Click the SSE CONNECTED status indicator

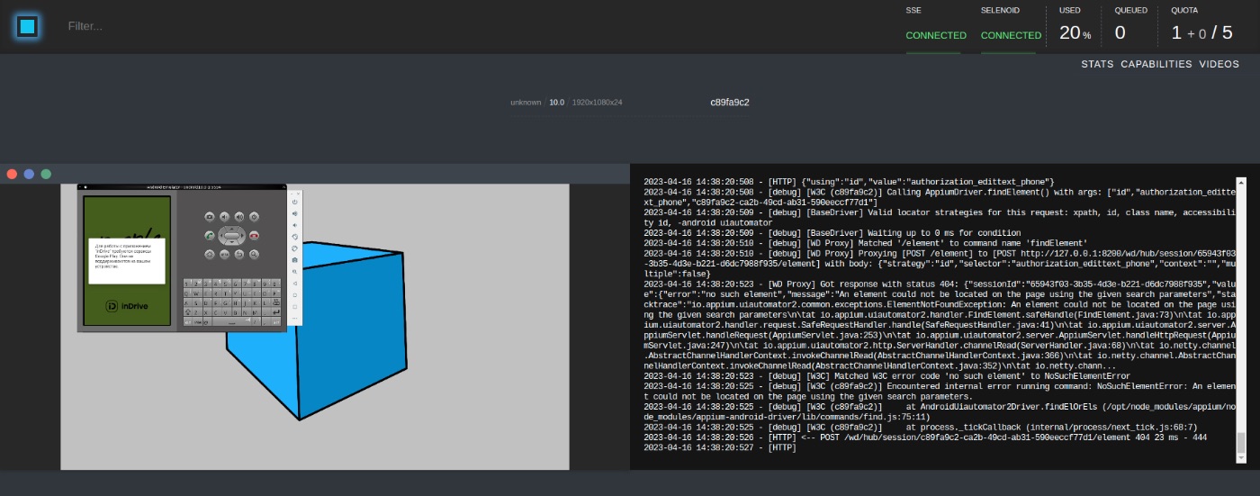coord(936,35)
